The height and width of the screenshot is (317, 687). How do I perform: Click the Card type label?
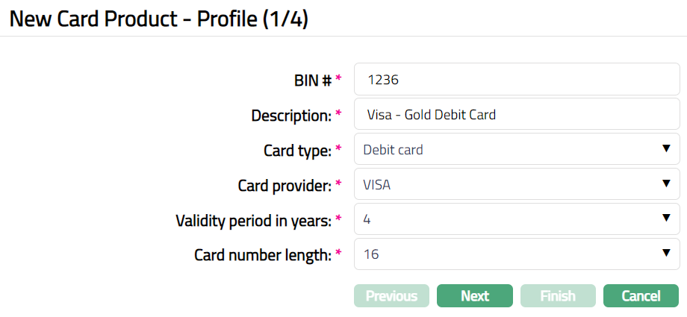tap(297, 151)
